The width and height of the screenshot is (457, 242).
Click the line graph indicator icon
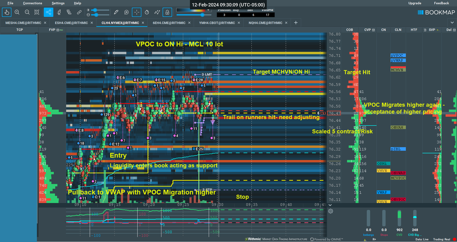(x=157, y=12)
